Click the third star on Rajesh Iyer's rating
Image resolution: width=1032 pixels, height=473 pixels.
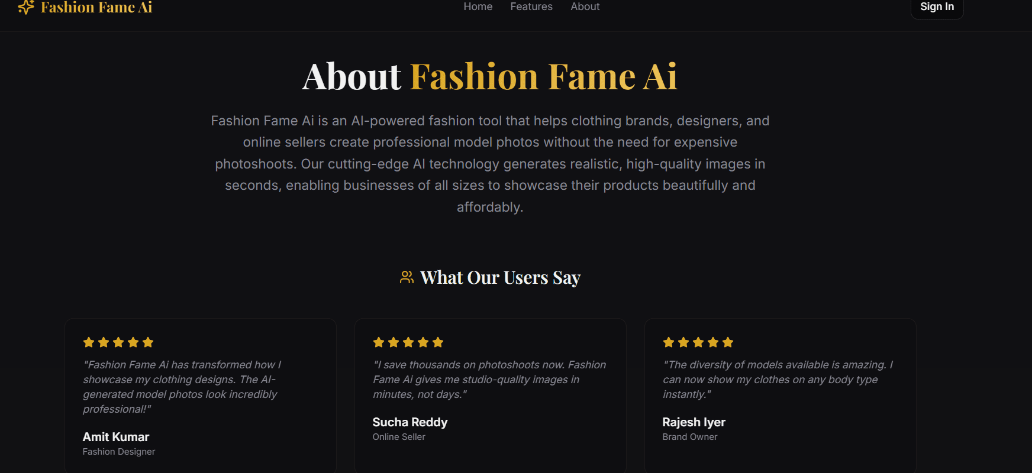click(x=698, y=342)
